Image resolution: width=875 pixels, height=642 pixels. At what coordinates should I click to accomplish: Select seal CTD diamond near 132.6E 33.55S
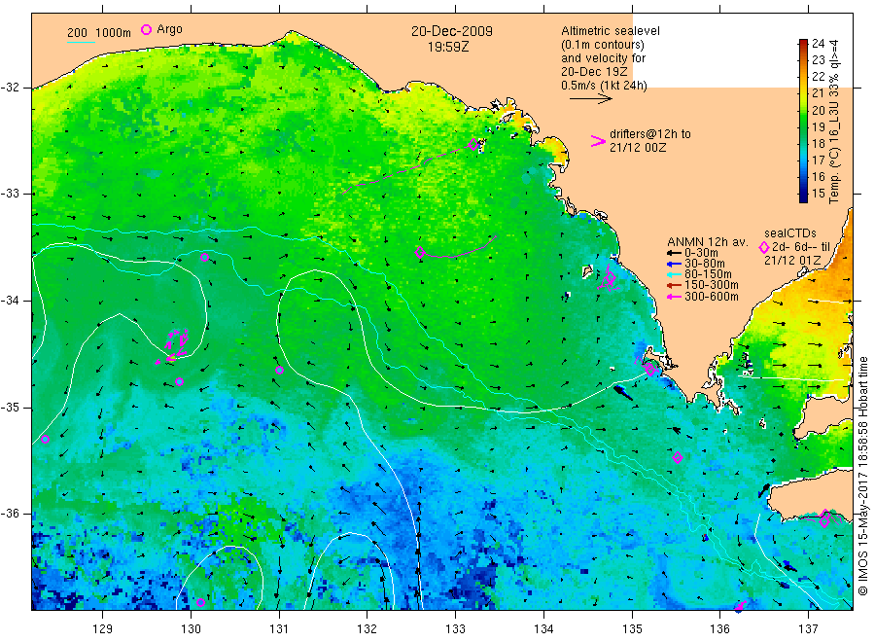tap(420, 252)
